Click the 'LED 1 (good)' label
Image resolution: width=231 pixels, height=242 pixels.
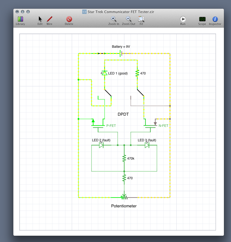coord(118,73)
